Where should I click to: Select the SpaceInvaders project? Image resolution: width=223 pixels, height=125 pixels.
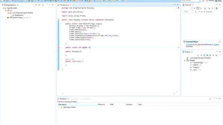pyautogui.click(x=12, y=8)
